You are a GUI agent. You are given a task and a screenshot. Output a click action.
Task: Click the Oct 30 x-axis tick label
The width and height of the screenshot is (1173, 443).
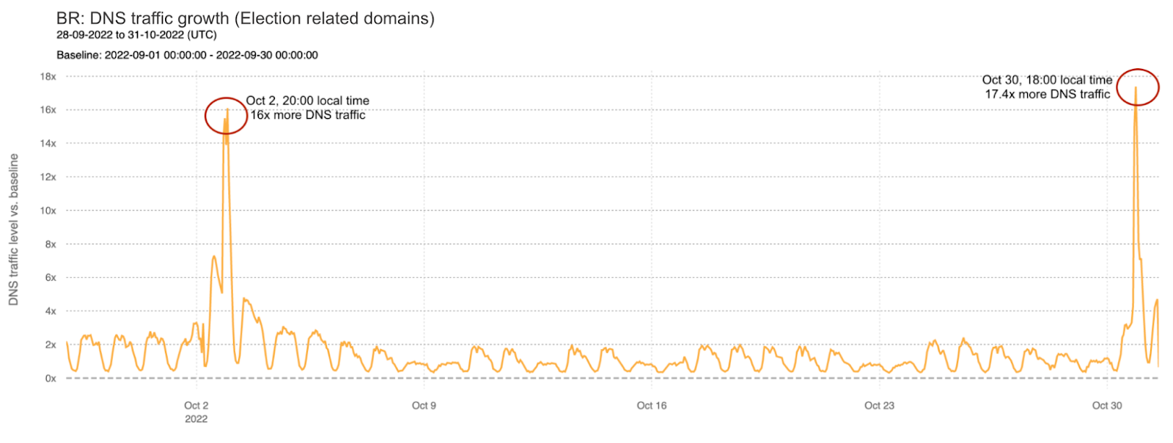[1107, 406]
